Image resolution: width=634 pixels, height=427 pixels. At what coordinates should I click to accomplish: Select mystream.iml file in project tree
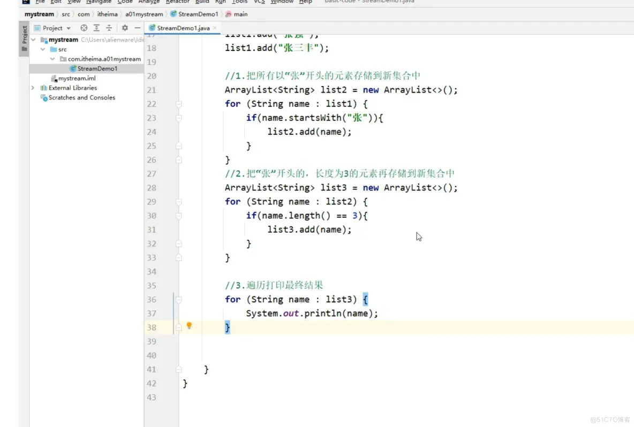click(77, 78)
